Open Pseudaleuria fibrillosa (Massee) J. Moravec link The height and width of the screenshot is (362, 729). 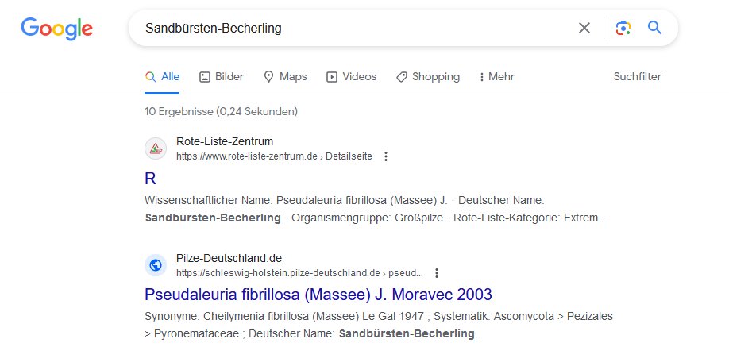(x=318, y=295)
